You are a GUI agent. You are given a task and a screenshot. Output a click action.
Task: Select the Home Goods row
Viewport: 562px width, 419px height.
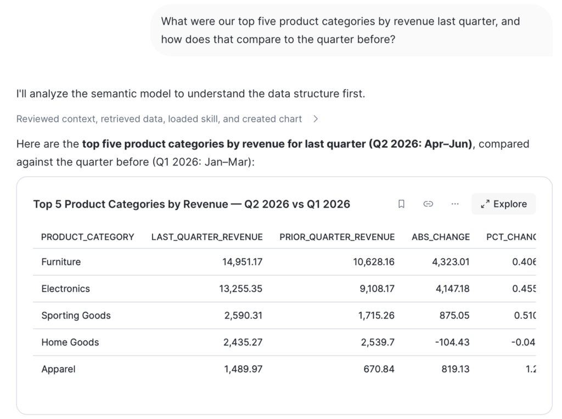click(284, 342)
